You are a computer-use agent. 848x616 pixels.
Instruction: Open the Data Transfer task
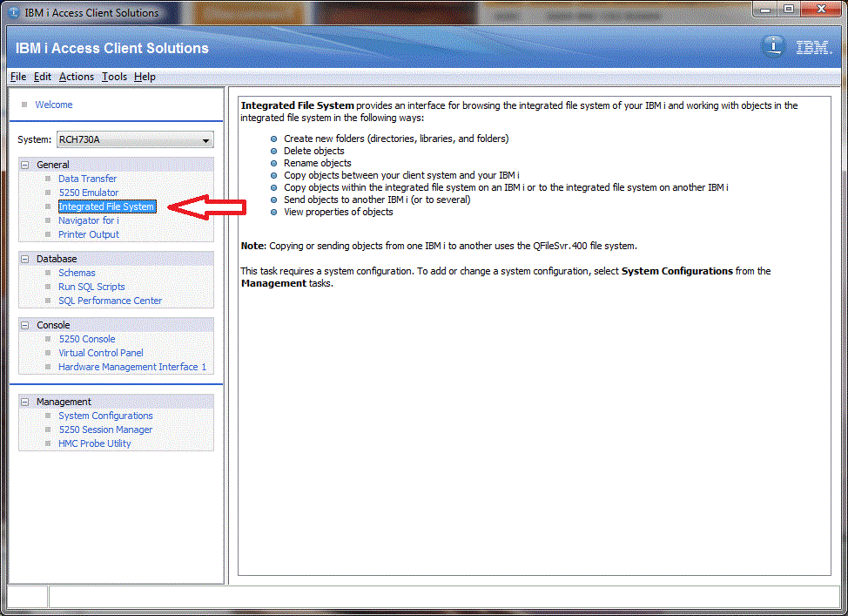tap(87, 178)
